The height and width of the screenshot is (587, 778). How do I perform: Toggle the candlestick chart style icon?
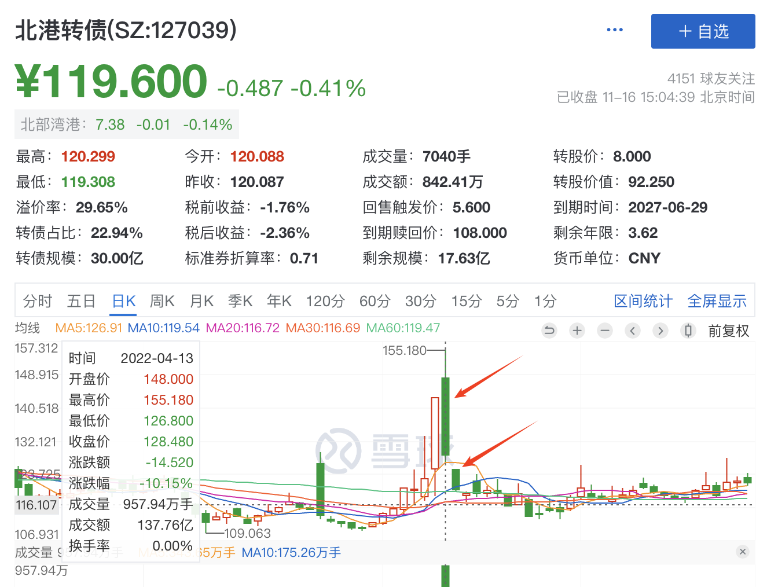click(x=688, y=331)
